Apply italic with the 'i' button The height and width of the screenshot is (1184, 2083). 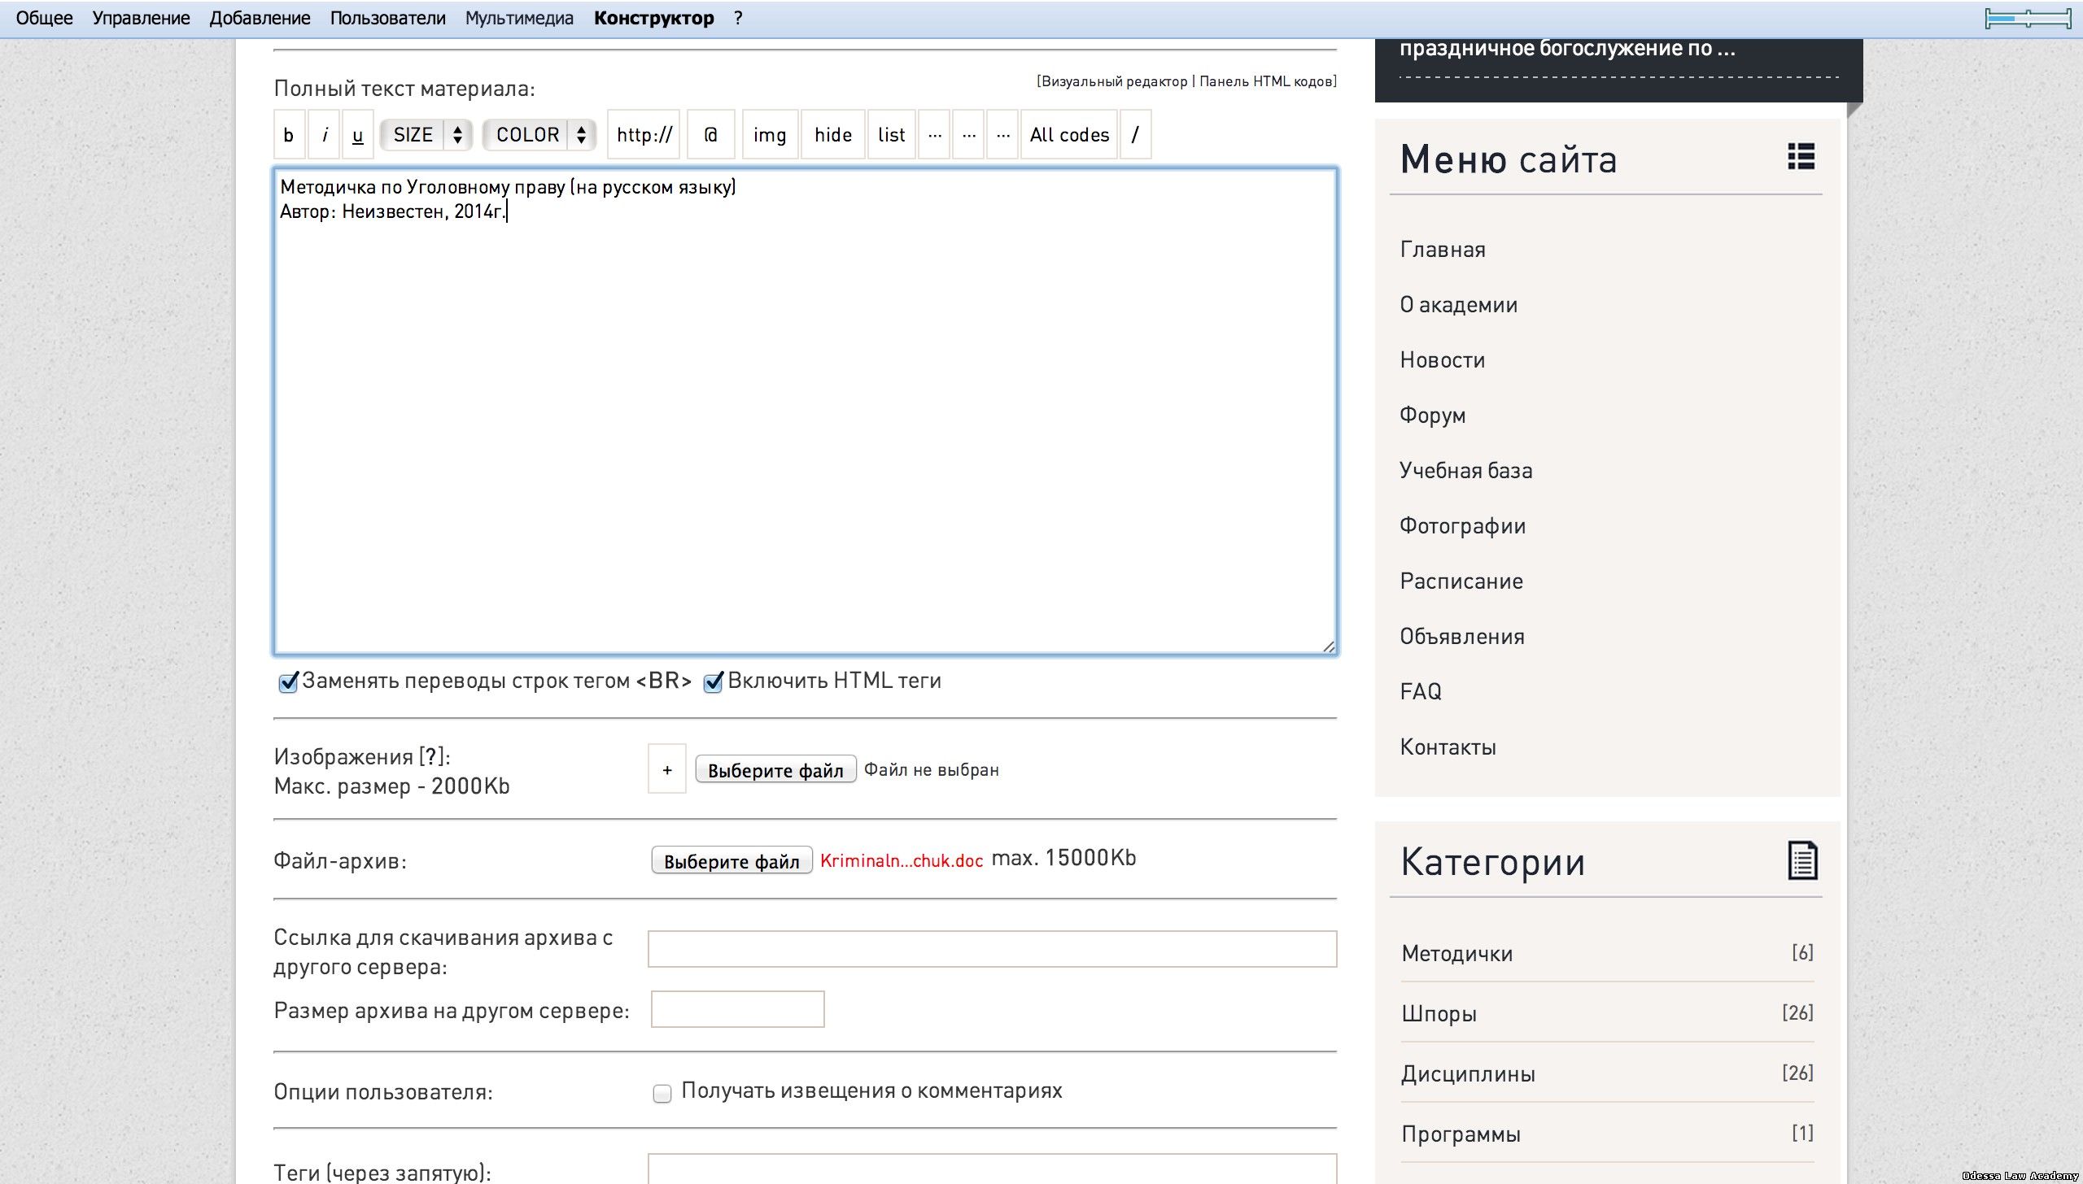(325, 135)
